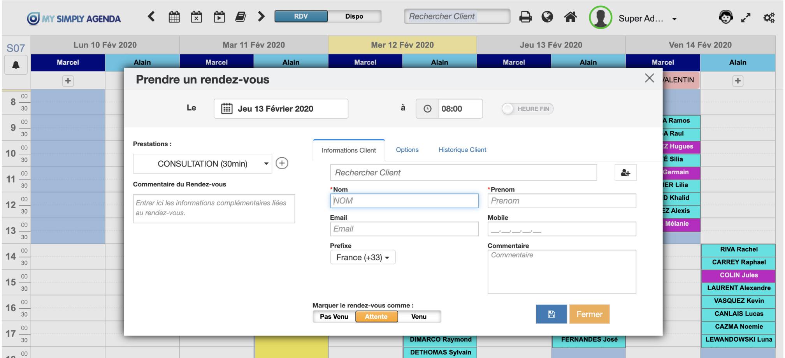Click into the Nom field
The width and height of the screenshot is (785, 358).
[404, 201]
